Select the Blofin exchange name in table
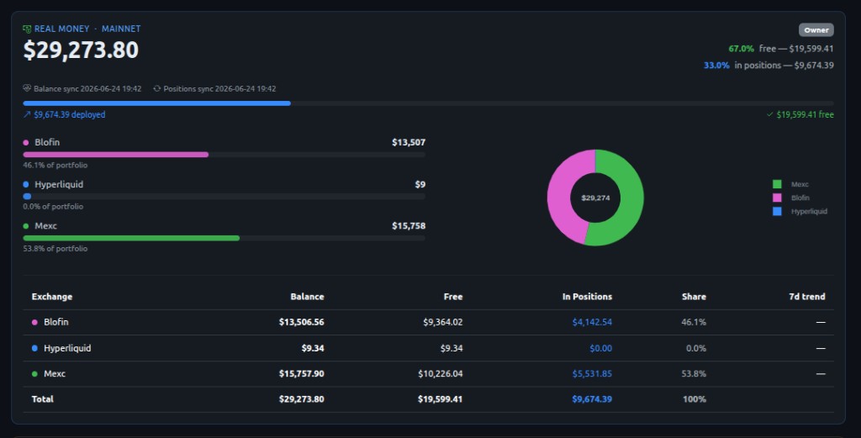This screenshot has height=438, width=861. coord(56,322)
